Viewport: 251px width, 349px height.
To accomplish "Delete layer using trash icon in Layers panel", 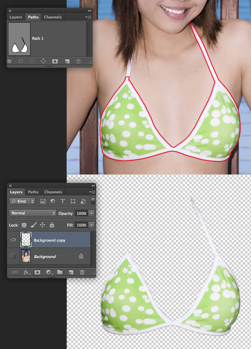I will click(82, 272).
